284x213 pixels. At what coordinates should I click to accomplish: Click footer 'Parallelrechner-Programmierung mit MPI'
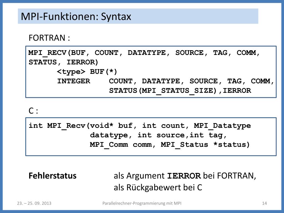[x=142, y=203]
